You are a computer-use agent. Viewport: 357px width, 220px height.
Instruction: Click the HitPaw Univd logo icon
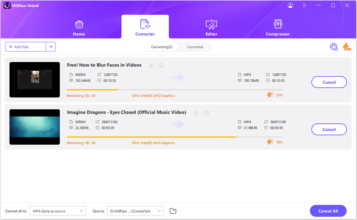pyautogui.click(x=7, y=5)
